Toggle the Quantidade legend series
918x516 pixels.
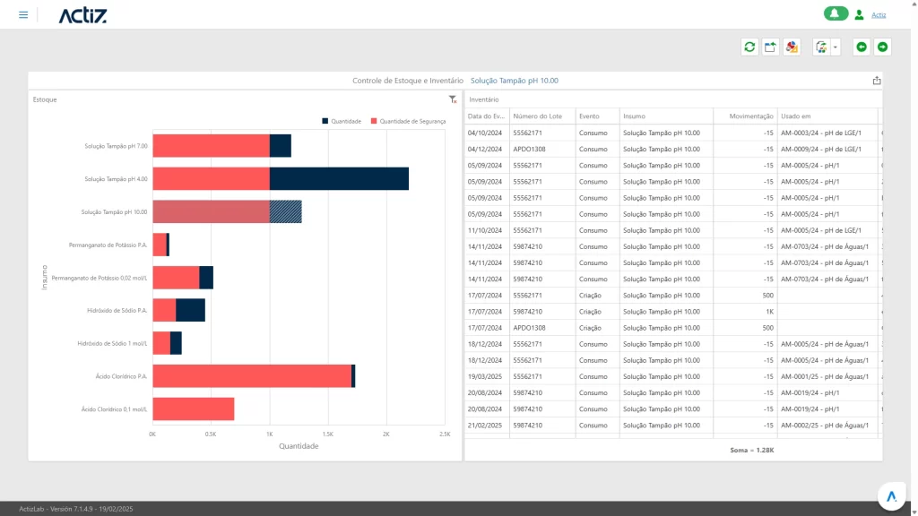[x=342, y=121]
